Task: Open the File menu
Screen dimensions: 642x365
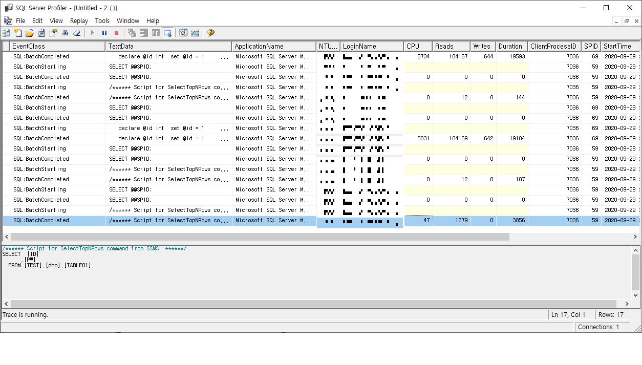Action: 20,20
